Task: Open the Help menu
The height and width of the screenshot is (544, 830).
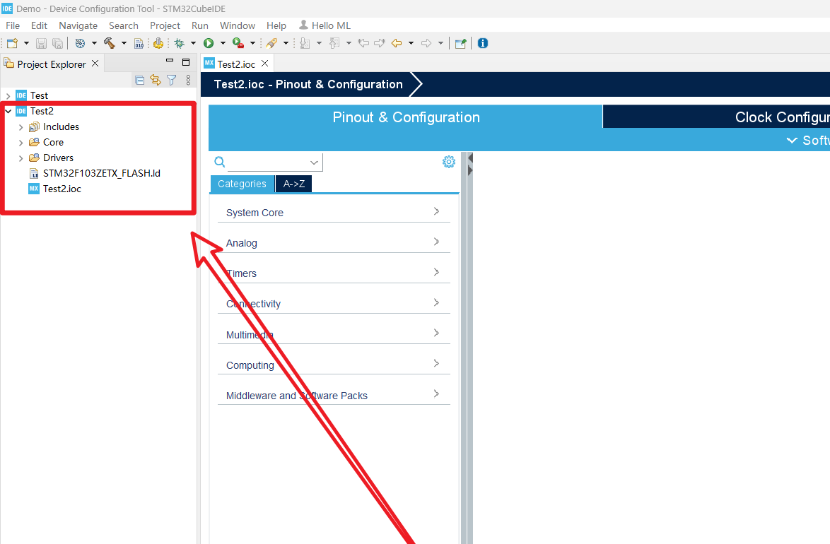Action: [x=276, y=25]
